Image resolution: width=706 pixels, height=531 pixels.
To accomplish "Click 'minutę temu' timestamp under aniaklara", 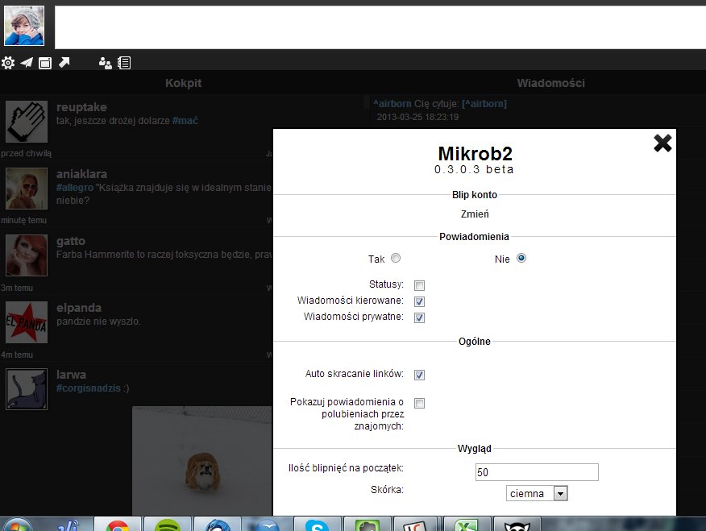I will [24, 220].
